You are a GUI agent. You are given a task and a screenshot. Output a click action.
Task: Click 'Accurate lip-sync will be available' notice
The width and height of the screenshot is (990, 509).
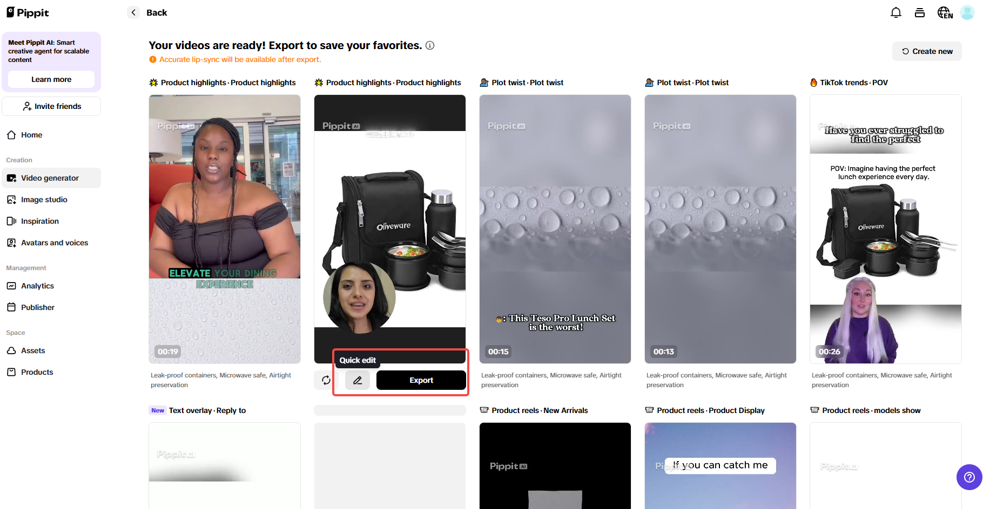coord(240,60)
